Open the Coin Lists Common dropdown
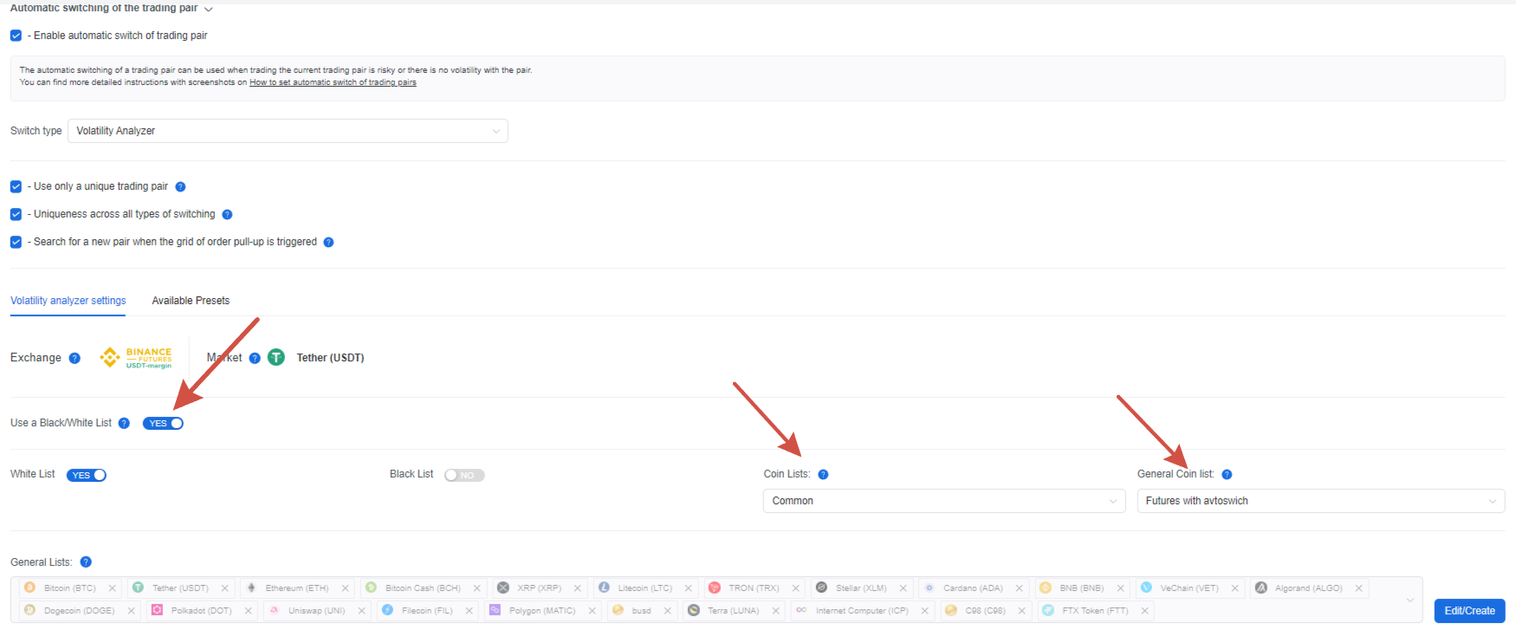This screenshot has height=636, width=1516. pos(944,501)
